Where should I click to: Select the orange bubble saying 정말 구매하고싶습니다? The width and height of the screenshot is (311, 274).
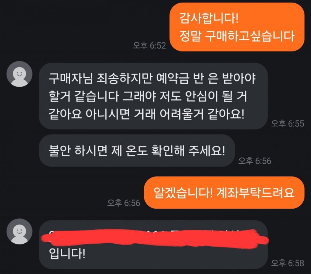click(237, 27)
